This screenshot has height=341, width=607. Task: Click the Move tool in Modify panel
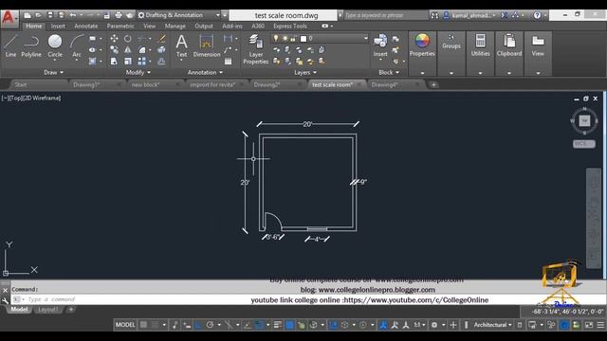[114, 38]
